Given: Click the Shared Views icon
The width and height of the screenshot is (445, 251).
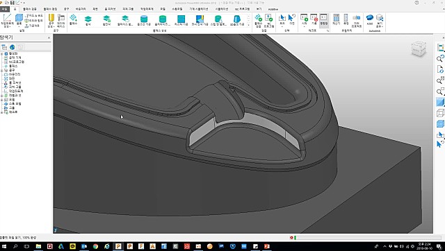Looking at the screenshot, I should pos(380,17).
